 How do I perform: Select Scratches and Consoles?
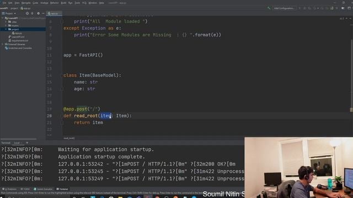18,48
